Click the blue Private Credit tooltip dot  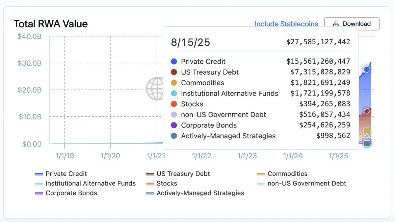(174, 61)
